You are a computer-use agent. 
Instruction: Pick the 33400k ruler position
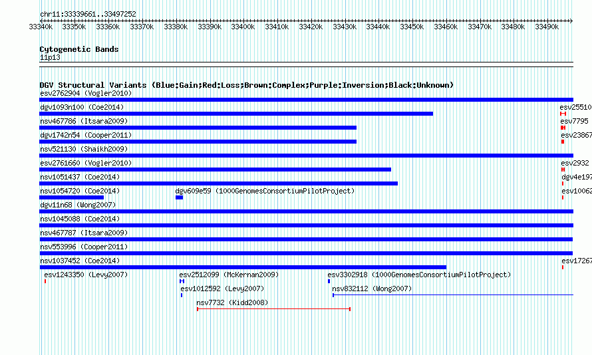click(x=243, y=27)
